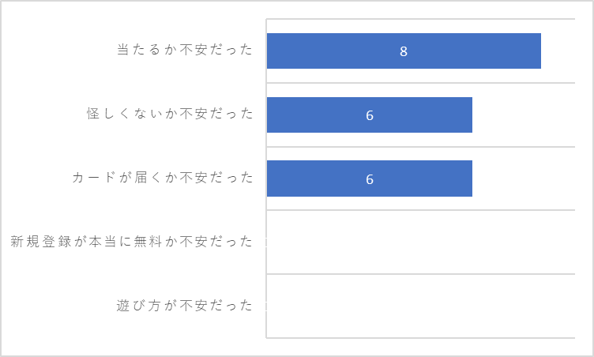Click the top border line of plot area

click(421, 19)
